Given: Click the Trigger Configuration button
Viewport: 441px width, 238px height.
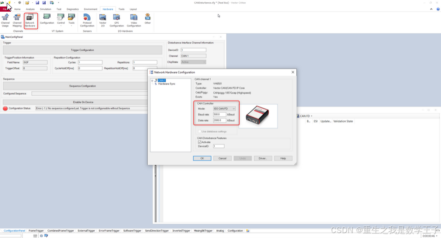Looking at the screenshot, I should (x=82, y=50).
